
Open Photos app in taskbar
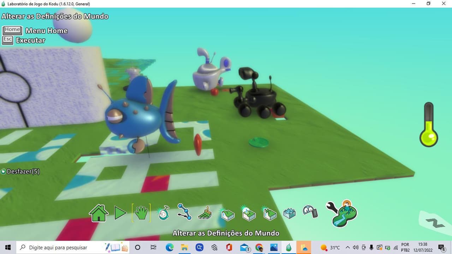[274, 247]
